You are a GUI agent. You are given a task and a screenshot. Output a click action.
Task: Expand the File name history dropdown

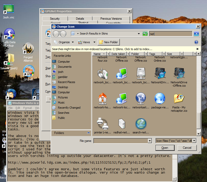coord(150,141)
